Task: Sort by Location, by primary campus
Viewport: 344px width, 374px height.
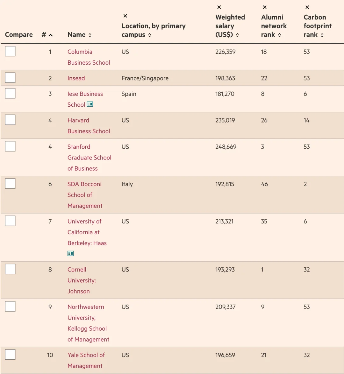Action: point(150,35)
